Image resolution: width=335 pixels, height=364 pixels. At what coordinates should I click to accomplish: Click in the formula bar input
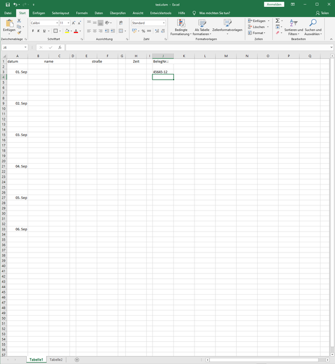pos(197,47)
